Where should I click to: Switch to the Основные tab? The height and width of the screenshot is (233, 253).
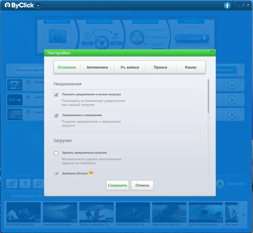tap(67, 67)
